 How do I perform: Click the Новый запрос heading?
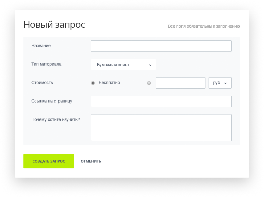pyautogui.click(x=54, y=25)
